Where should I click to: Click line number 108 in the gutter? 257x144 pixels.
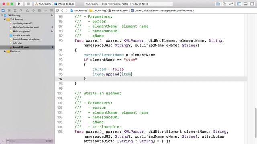pyautogui.click(x=60, y=132)
